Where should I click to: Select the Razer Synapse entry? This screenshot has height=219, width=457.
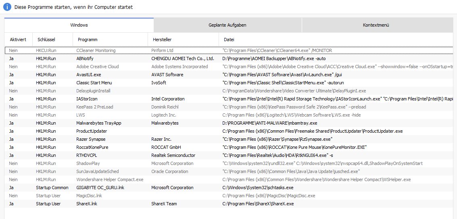tap(229, 139)
